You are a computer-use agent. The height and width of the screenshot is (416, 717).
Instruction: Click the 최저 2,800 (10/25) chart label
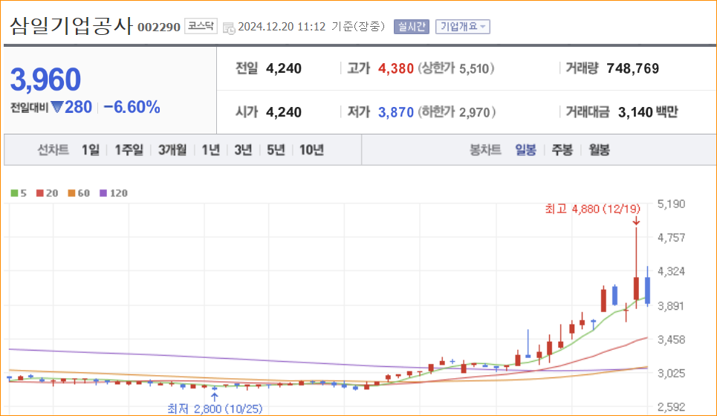(215, 409)
